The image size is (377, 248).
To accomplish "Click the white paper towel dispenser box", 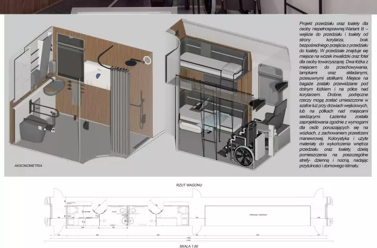I will click(x=98, y=75).
